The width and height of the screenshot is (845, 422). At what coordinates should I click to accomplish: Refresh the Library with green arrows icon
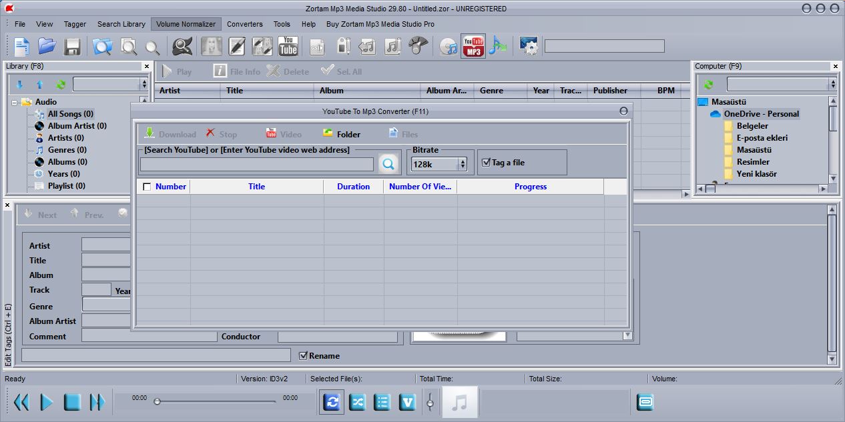(x=61, y=85)
